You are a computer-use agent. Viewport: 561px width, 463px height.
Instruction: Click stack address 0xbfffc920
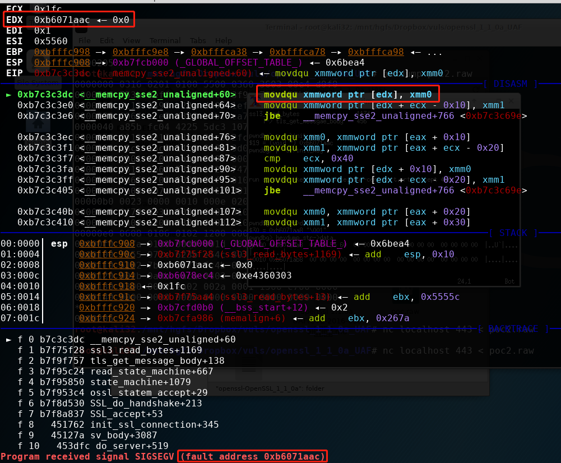pyautogui.click(x=106, y=307)
